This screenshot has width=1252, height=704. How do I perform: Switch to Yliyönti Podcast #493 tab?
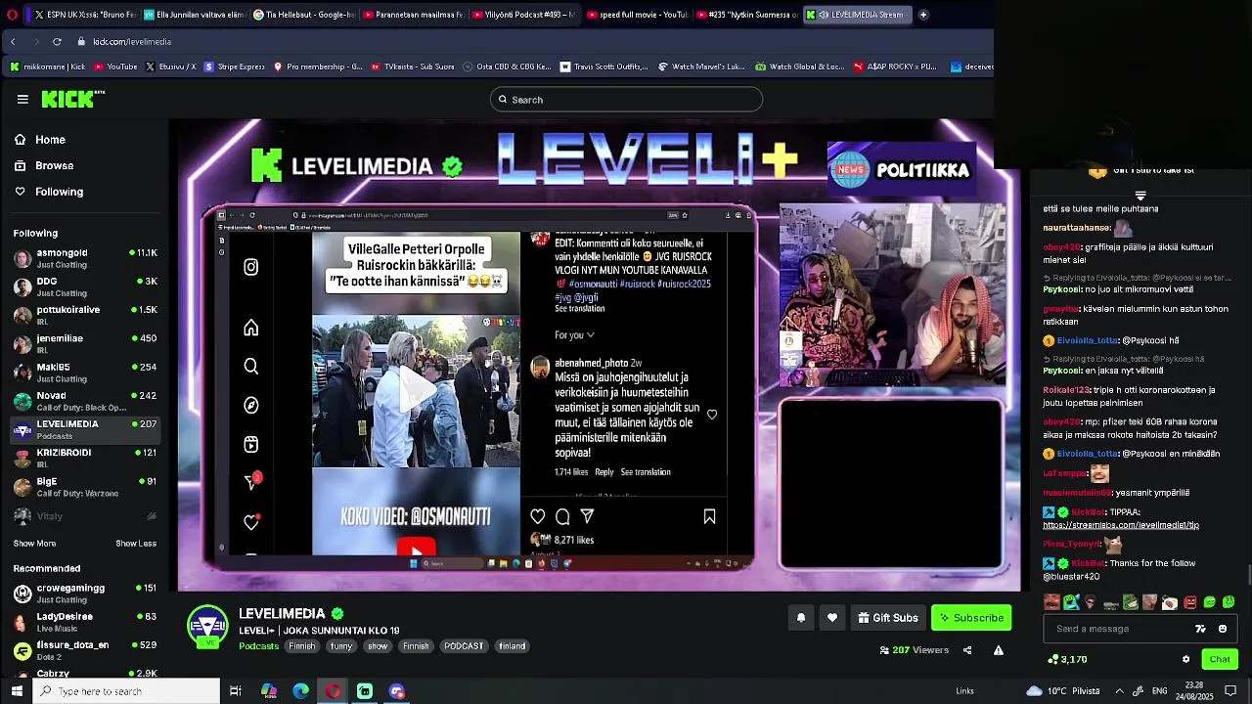tap(522, 15)
